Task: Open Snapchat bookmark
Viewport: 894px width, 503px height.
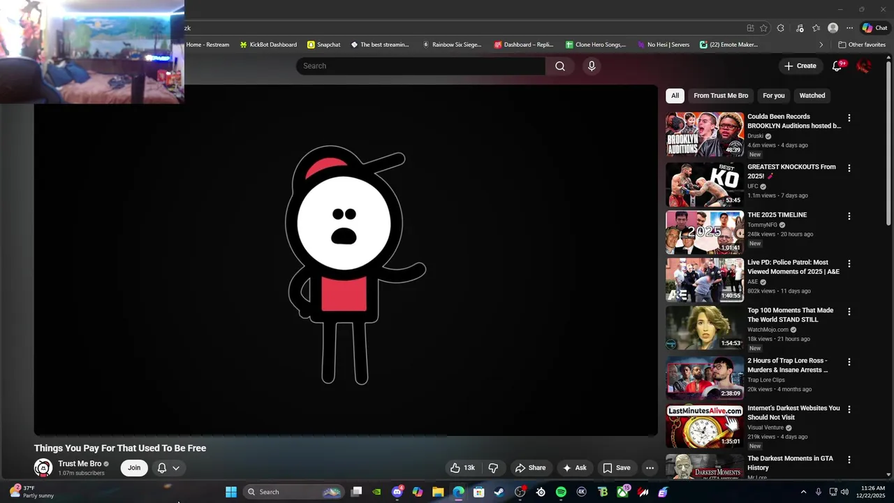Action: coord(324,45)
